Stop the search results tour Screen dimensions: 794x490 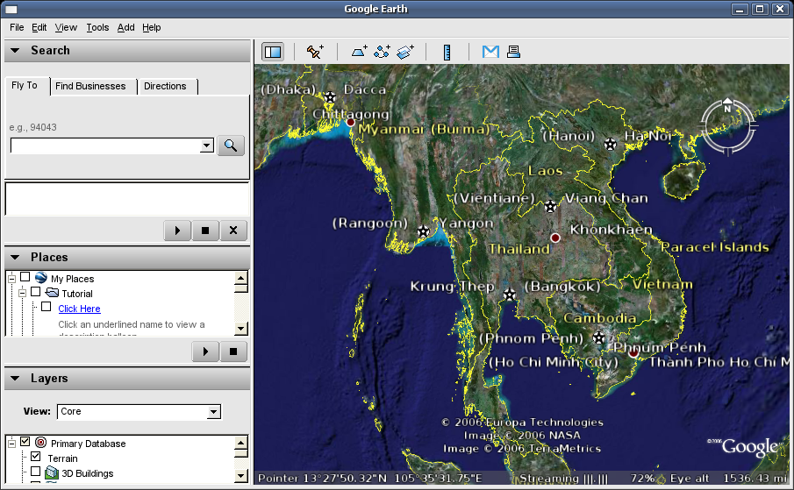pos(205,230)
